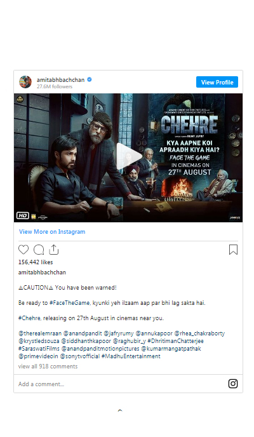254x437 pixels.
Task: Open View More on Instagram link
Action: 52,232
